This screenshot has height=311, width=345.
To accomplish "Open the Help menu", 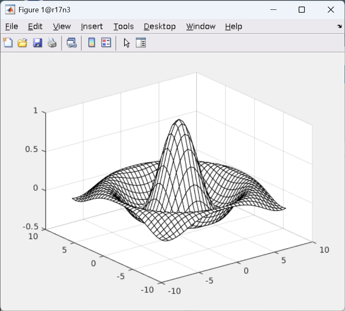I will pos(233,27).
